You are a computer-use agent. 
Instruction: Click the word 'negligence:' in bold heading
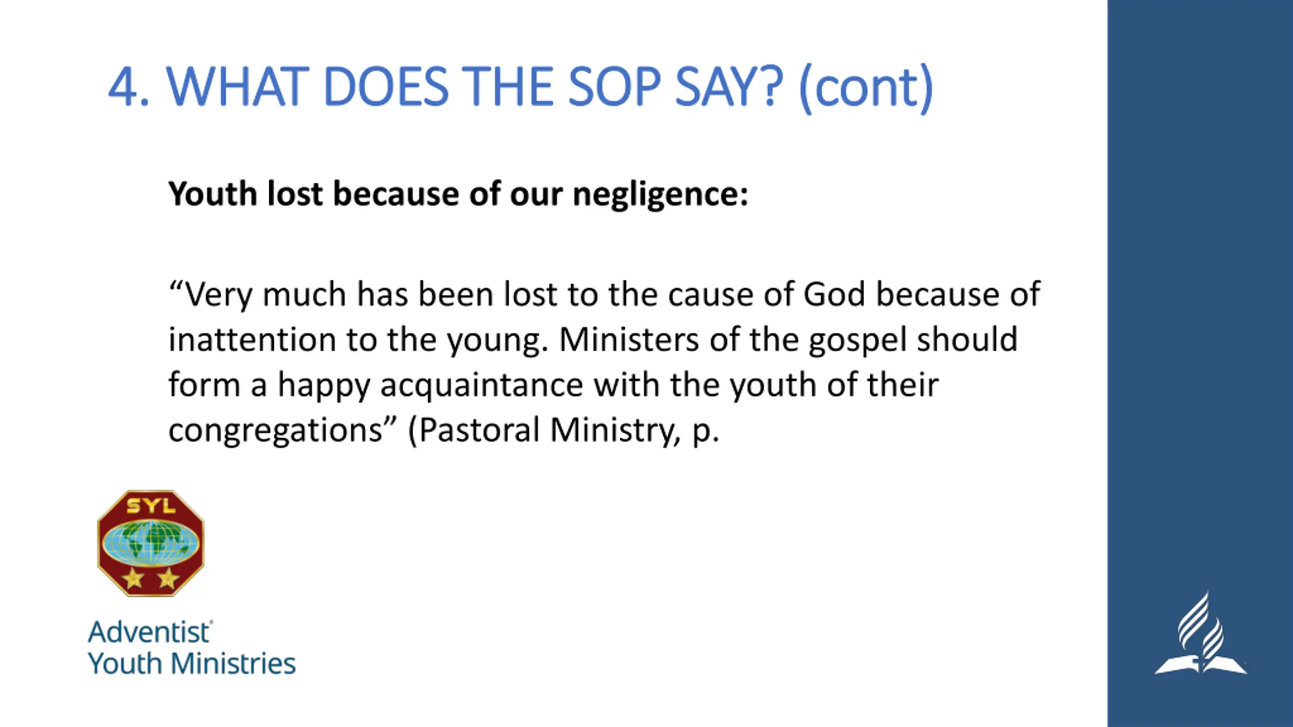661,195
